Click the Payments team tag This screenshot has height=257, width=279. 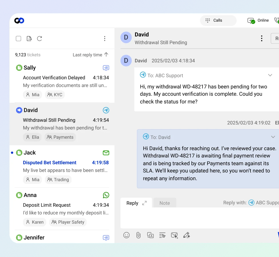60,137
